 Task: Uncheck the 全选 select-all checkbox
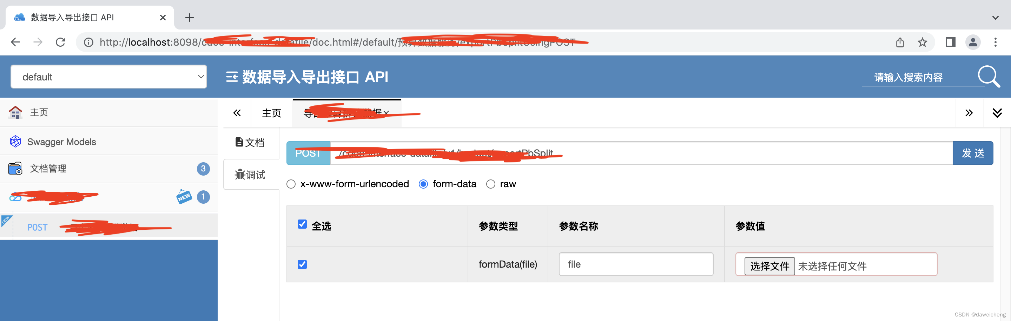(x=302, y=224)
